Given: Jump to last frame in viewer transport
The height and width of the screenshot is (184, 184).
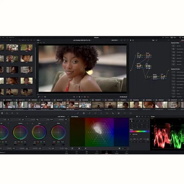Looking at the screenshot, I should (85, 97).
